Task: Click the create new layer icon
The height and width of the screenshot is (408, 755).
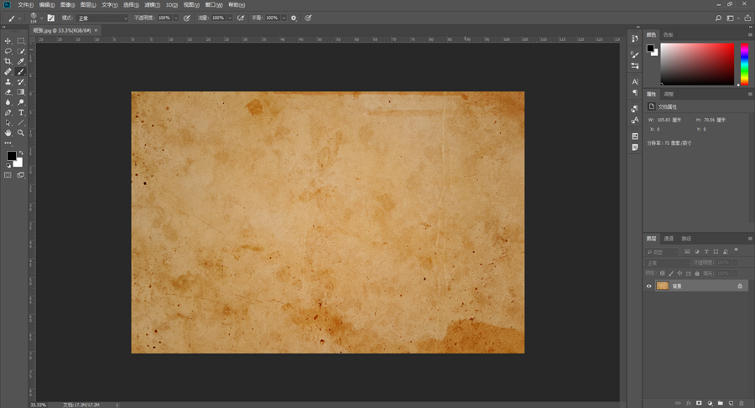Action: click(x=730, y=403)
